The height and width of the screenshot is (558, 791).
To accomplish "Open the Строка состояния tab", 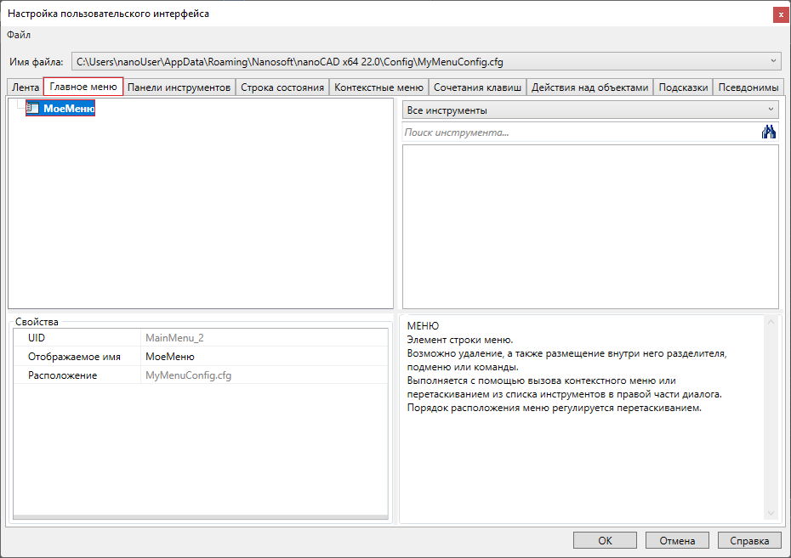I will [x=282, y=87].
